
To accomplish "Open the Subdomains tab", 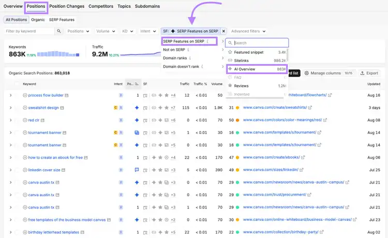I will tap(147, 6).
